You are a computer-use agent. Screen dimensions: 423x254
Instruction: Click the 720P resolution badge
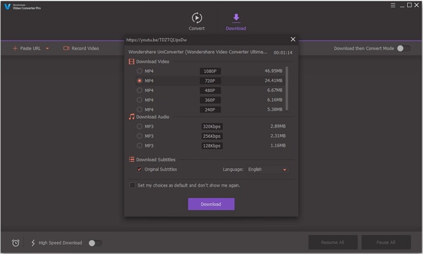click(210, 81)
